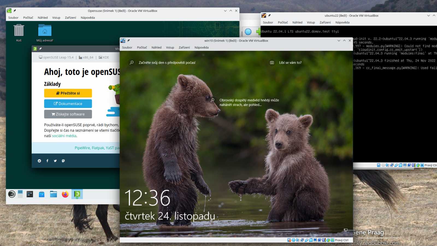Click hard disk indicator in win10 status bar

[289, 240]
